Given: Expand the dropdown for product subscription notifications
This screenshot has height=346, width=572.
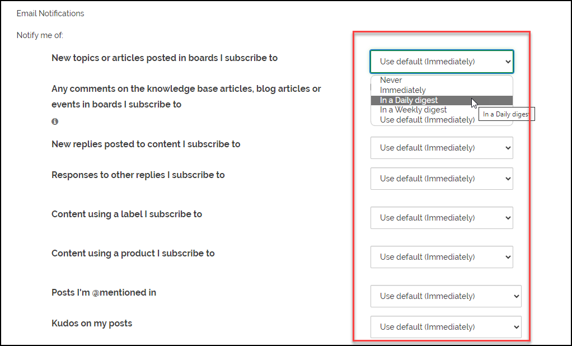Looking at the screenshot, I should [441, 256].
